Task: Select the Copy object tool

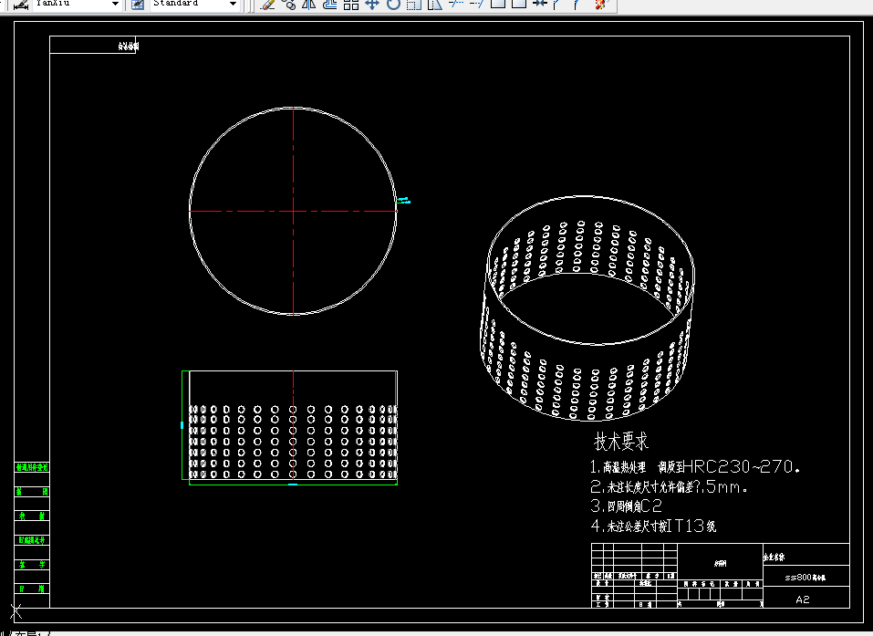Action: coord(288,4)
